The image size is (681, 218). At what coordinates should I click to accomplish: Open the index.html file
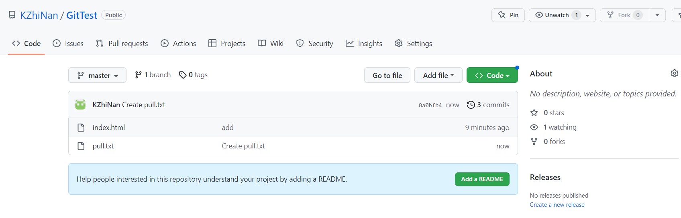(x=109, y=128)
